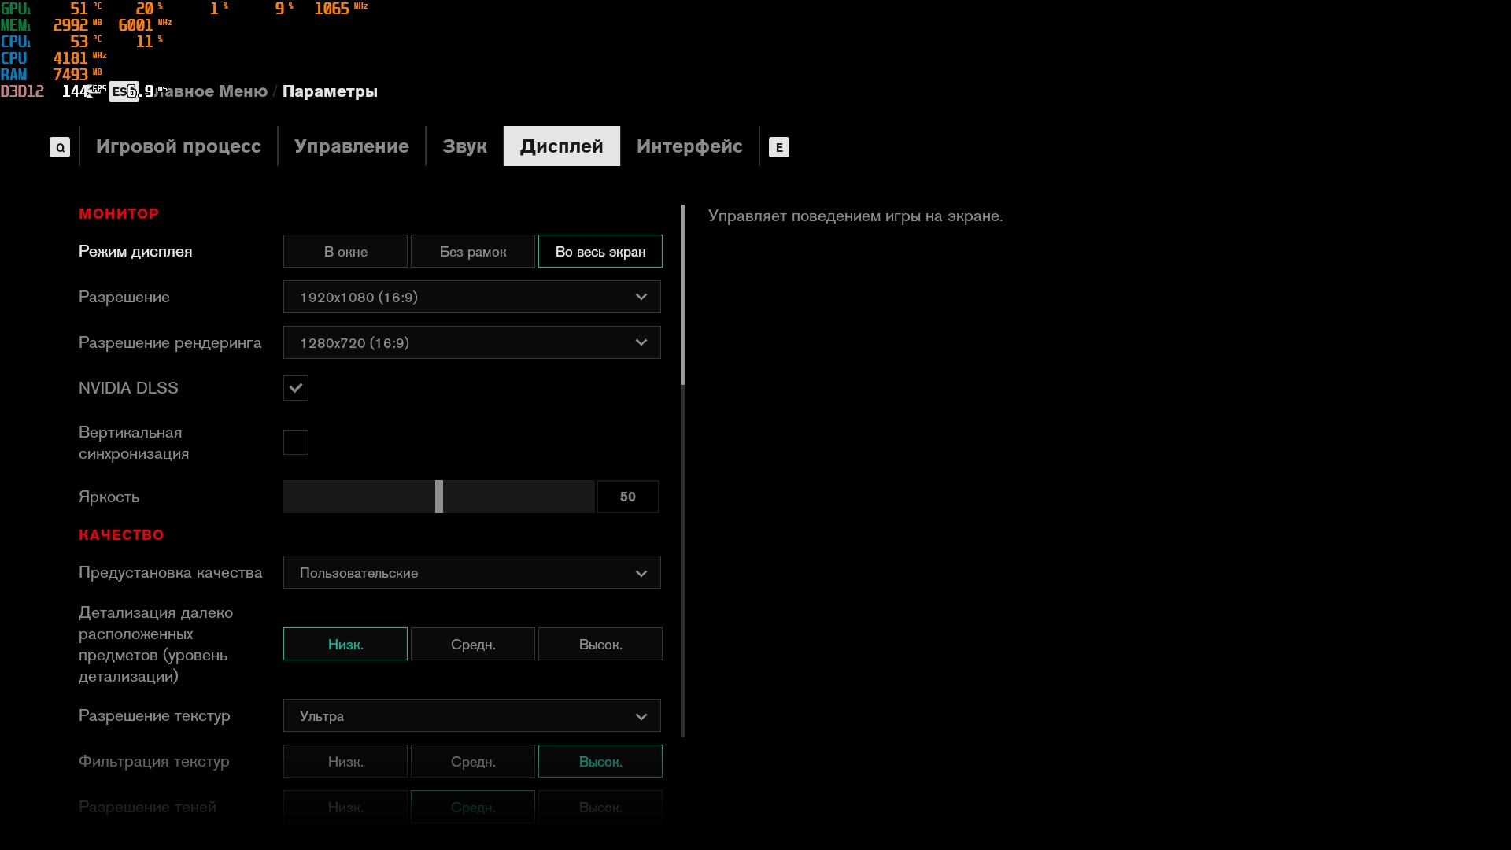The image size is (1511, 850).
Task: Open the "Управление" tab
Action: [352, 146]
